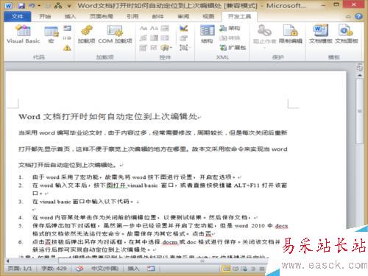Toggle the ruler button above vertical scrollbar
Viewport: 368px width, 276px height.
coord(359,67)
